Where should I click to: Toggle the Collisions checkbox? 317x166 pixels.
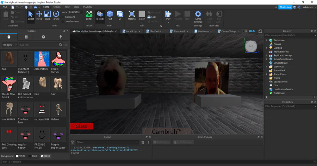(63, 17)
